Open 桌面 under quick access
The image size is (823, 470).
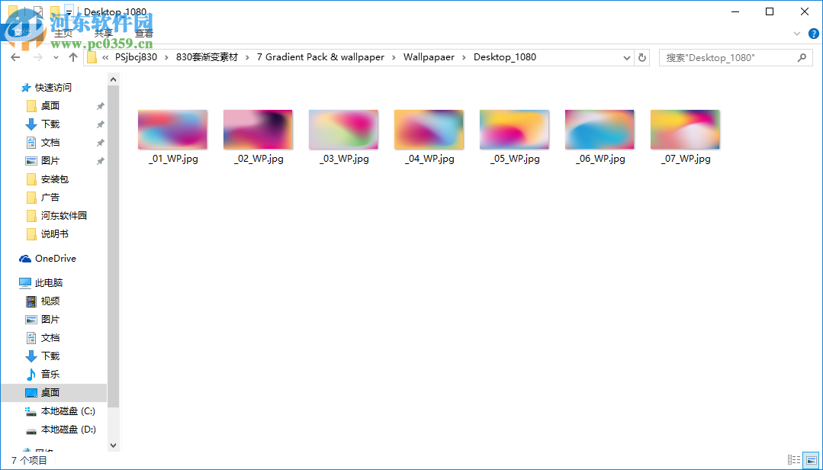(x=50, y=106)
